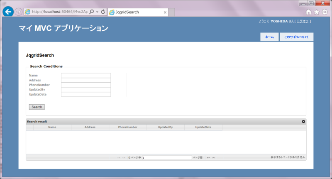Click the JqgridSearch page heading
The width and height of the screenshot is (332, 179).
pyautogui.click(x=40, y=55)
